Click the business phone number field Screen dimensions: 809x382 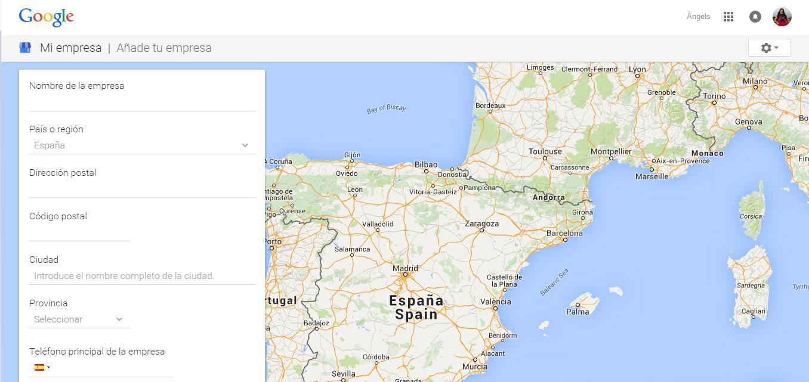tap(113, 368)
